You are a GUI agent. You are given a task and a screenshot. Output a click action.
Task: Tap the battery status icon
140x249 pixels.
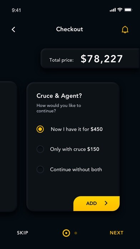[128, 10]
